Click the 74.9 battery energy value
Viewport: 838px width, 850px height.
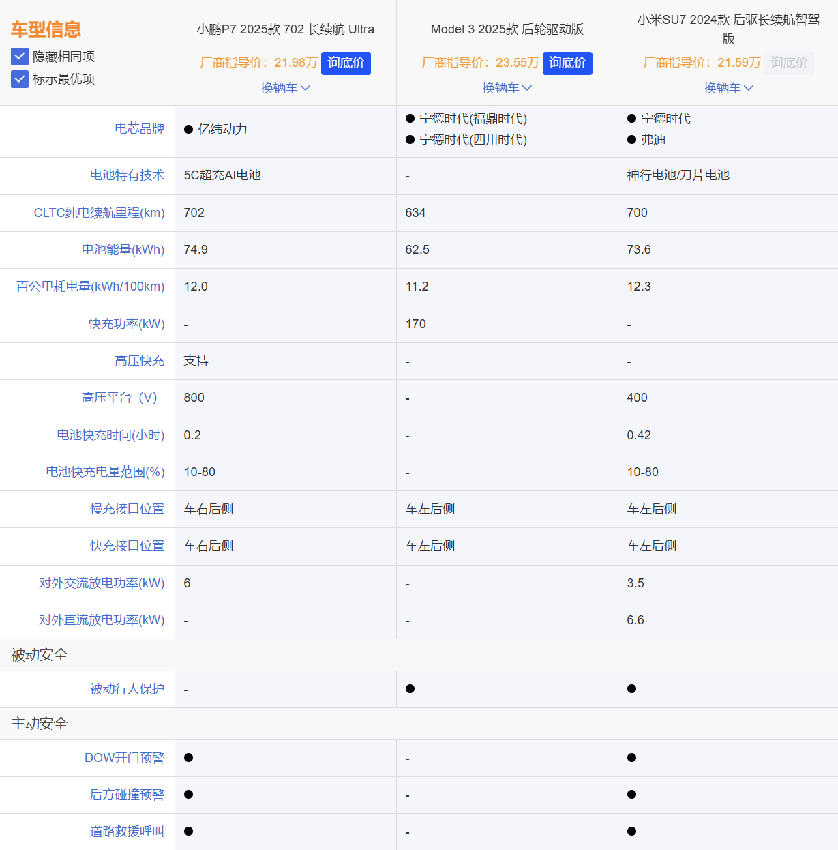[196, 250]
